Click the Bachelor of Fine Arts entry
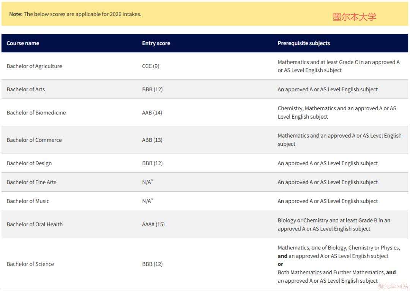The image size is (410, 291). pyautogui.click(x=31, y=182)
